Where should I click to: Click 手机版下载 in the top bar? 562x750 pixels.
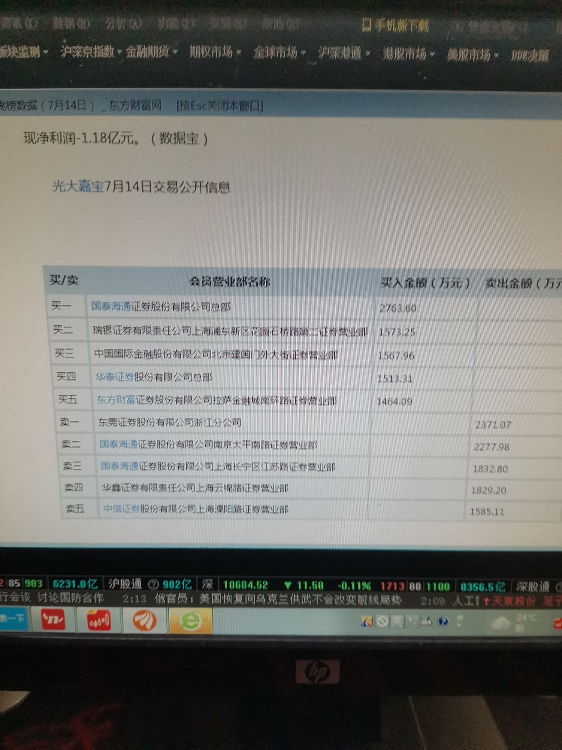point(396,25)
